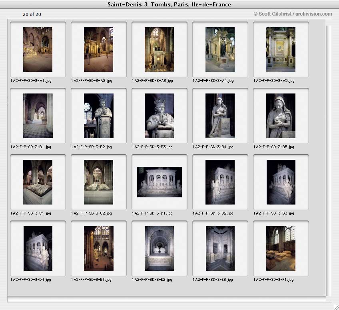Select kneeling veiled woman thumbnail B4
Viewport: 339px width, 310px height.
point(220,116)
